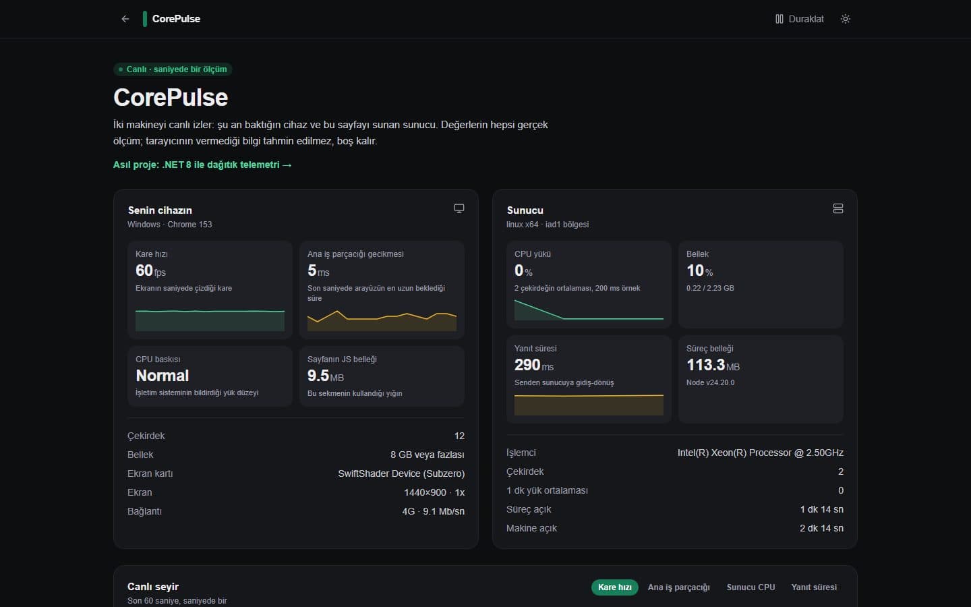Click the Sunucu card title
This screenshot has width=971, height=607.
pos(525,210)
